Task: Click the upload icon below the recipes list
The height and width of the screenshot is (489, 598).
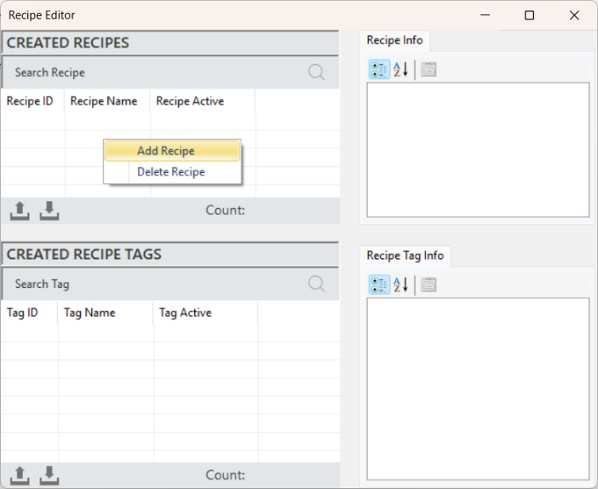Action: [x=20, y=210]
